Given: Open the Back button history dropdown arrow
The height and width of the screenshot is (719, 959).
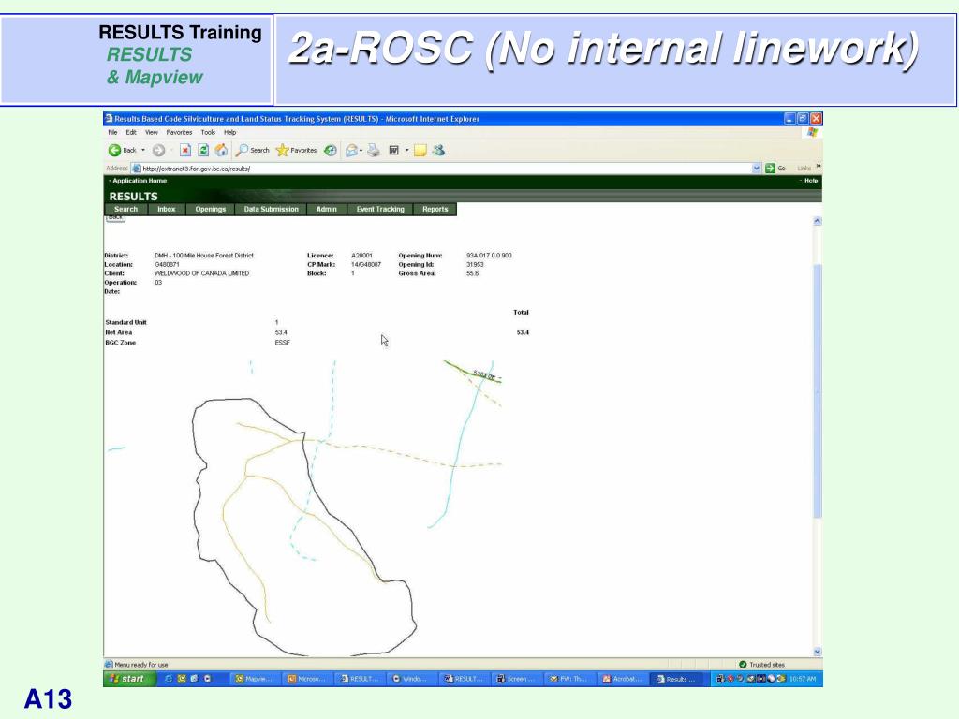Looking at the screenshot, I should click(x=143, y=151).
